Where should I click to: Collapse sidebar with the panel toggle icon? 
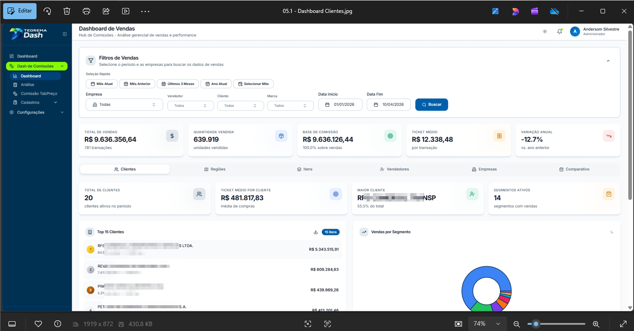[65, 34]
